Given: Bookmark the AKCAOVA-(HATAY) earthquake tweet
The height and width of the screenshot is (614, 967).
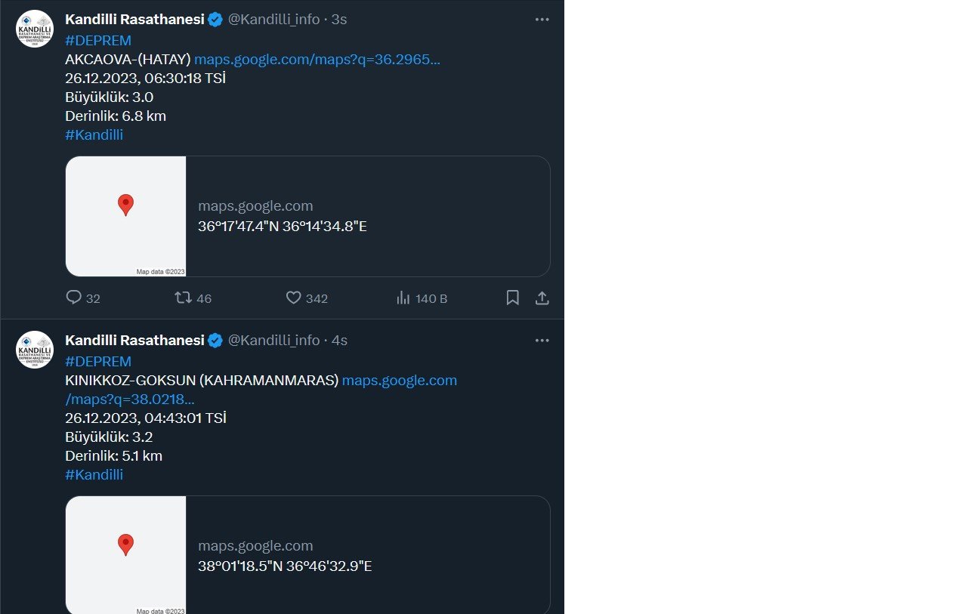Looking at the screenshot, I should tap(512, 298).
